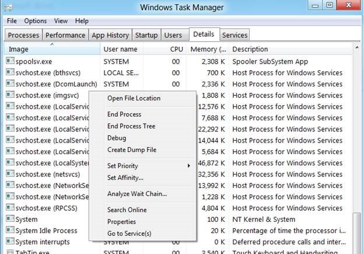
Task: Click icon of svchost row with 46,872 K
Action: [10, 162]
